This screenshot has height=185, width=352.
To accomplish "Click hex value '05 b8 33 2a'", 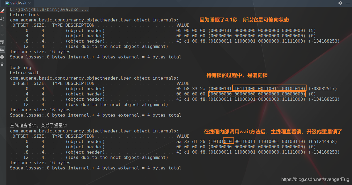I will (191, 89).
